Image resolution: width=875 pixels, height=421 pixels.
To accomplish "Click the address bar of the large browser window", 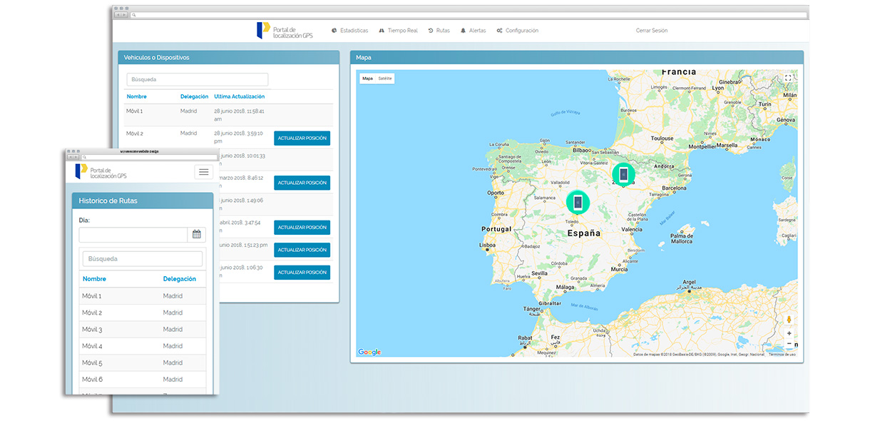I will (468, 14).
